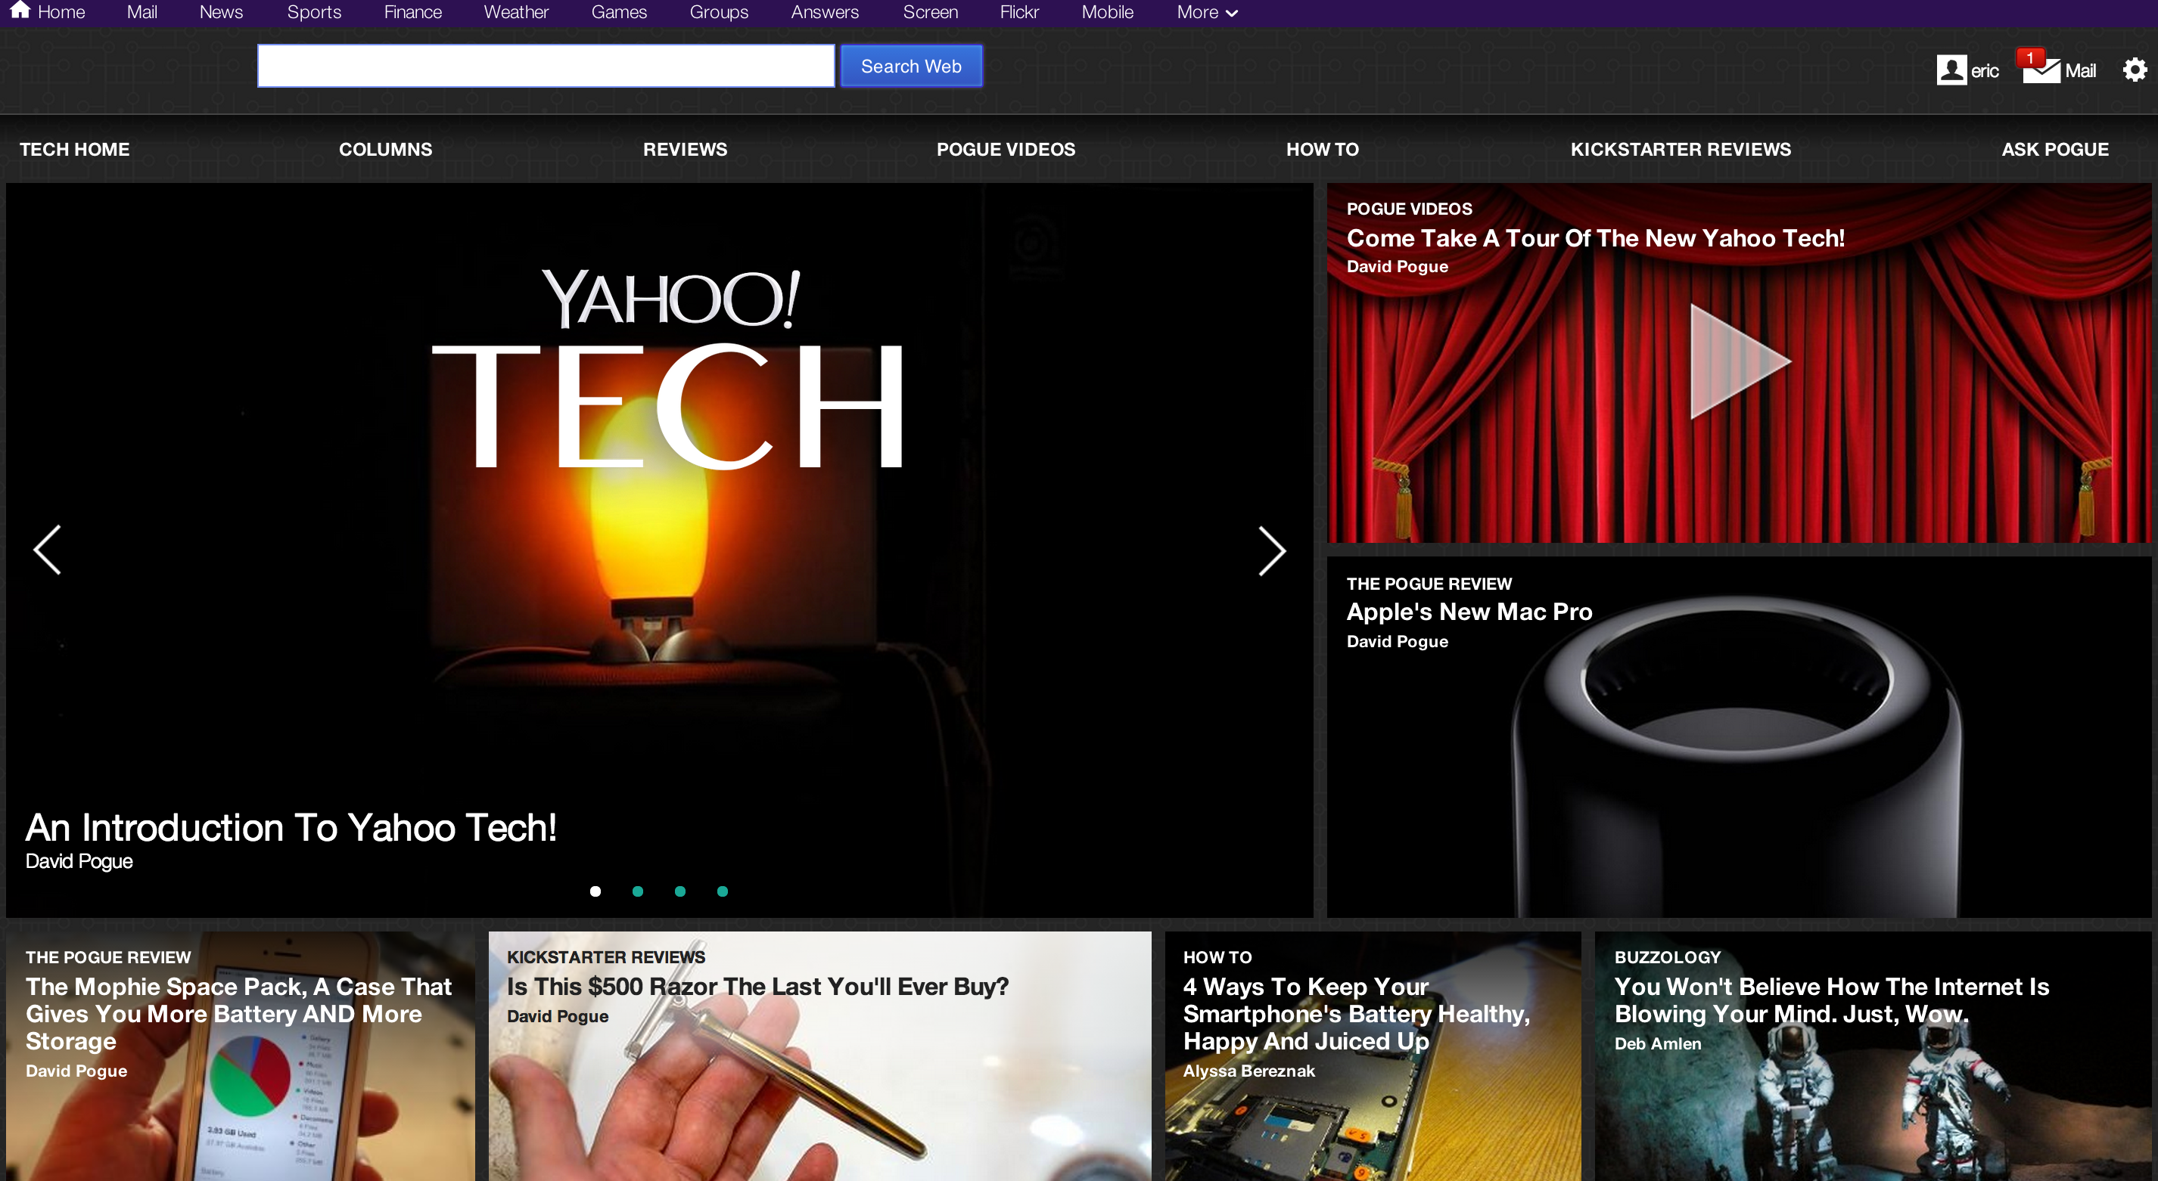Image resolution: width=2158 pixels, height=1181 pixels.
Task: Open the POGUE VIDEOS tab
Action: click(x=1006, y=149)
